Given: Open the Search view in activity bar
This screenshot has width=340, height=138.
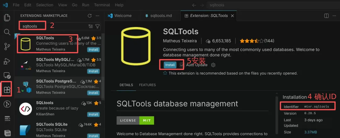Looking at the screenshot, I should (7, 32).
